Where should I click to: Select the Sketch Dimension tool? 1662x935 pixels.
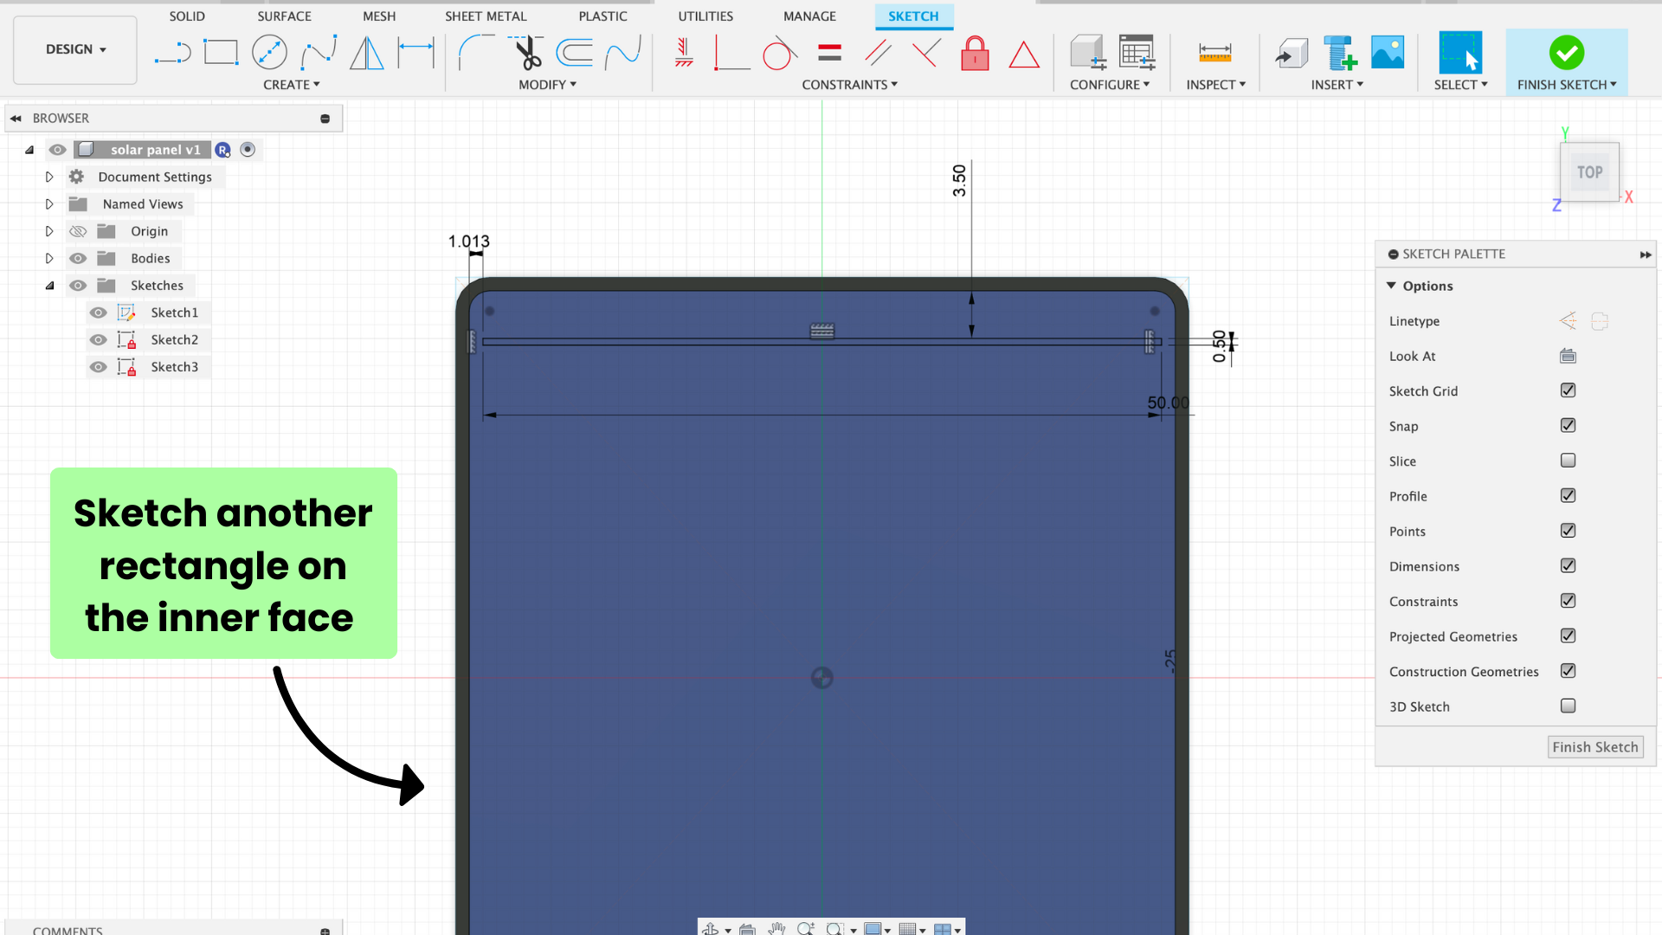tap(415, 53)
